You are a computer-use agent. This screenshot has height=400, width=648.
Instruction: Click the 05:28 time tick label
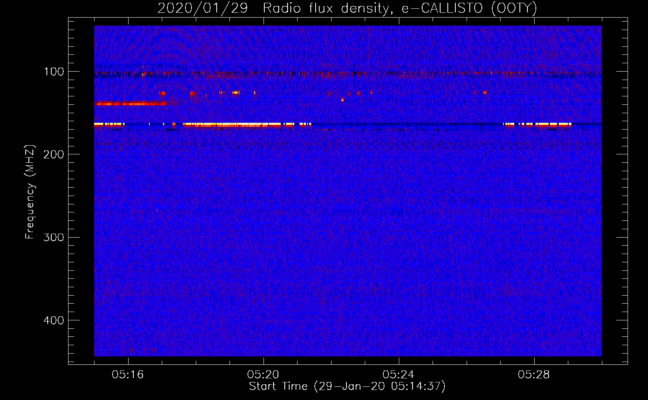point(534,375)
